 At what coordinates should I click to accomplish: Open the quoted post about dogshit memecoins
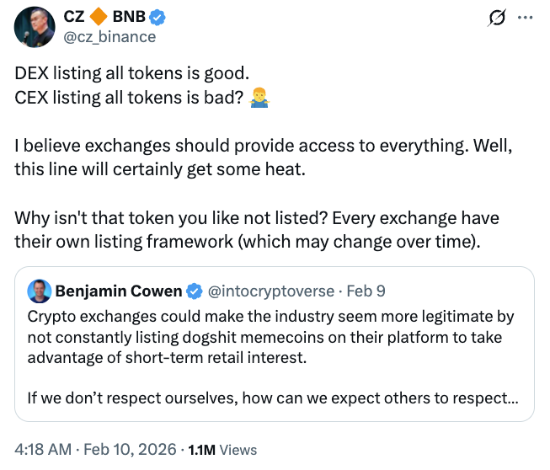274,337
